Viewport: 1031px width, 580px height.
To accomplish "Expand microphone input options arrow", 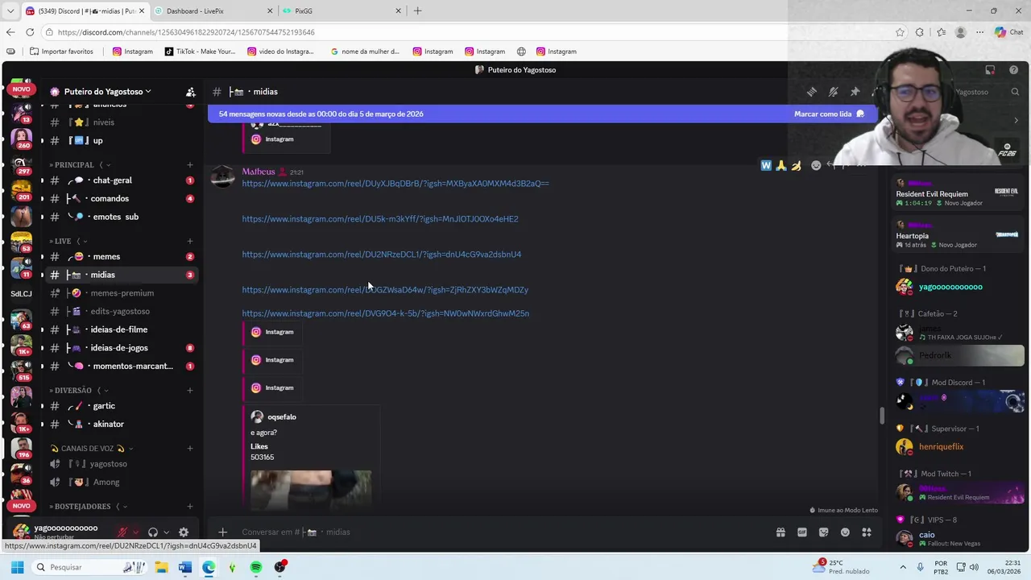I will click(x=135, y=532).
